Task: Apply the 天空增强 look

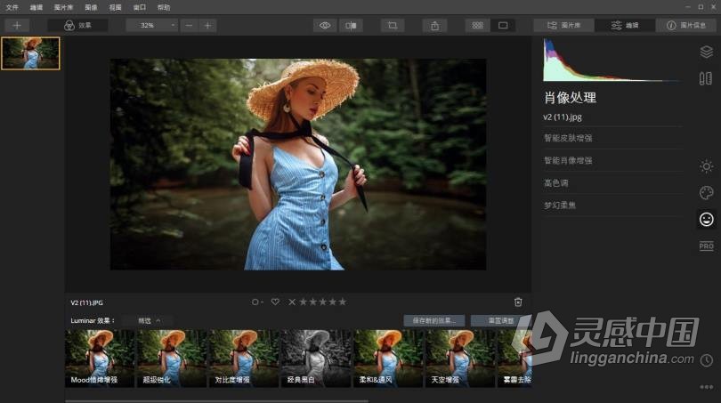Action: [460, 359]
